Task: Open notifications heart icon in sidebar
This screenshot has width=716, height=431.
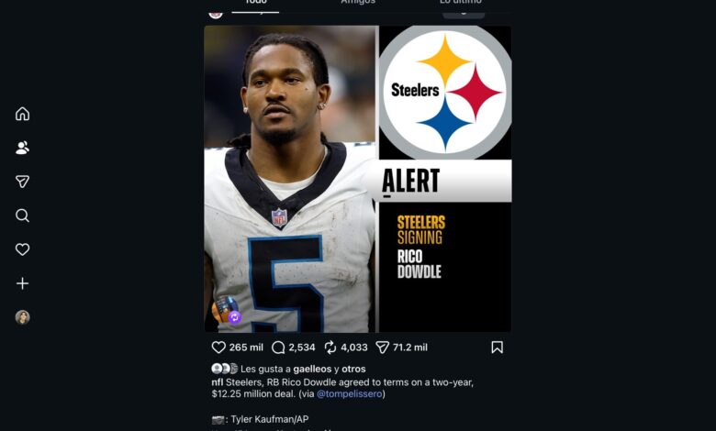Action: point(22,249)
